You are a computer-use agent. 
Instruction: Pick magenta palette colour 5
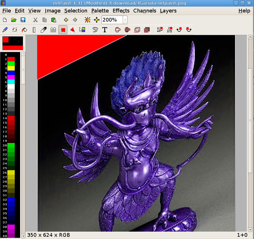11,77
